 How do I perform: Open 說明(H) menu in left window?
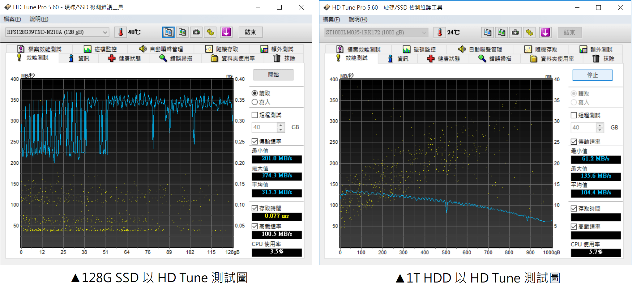click(x=39, y=19)
